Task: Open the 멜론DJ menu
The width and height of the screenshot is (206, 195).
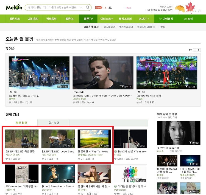Action: tap(70, 19)
